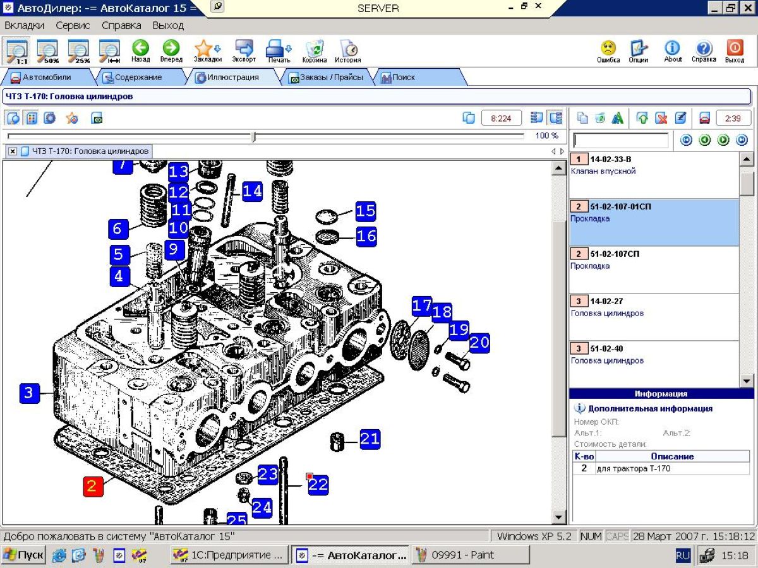Switch to the Заказы / Прайсы tab

pos(327,78)
